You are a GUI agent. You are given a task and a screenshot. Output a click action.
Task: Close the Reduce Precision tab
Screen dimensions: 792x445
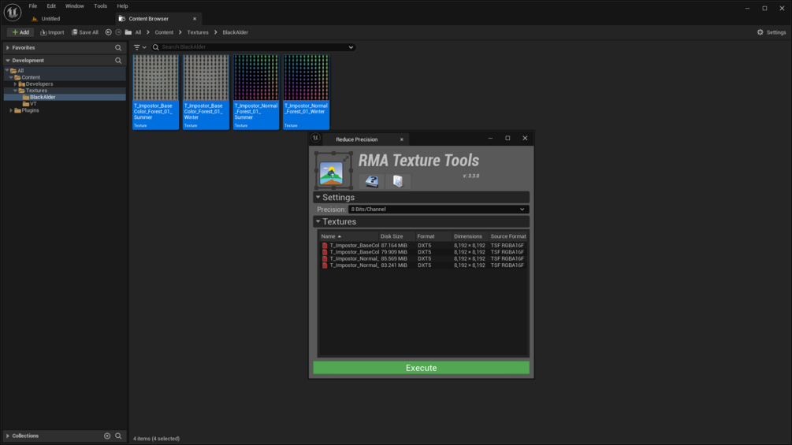pos(402,139)
